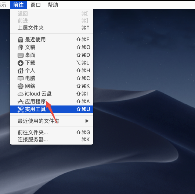
Task: Select 最近使用 label in menu
Action: [x=35, y=39]
